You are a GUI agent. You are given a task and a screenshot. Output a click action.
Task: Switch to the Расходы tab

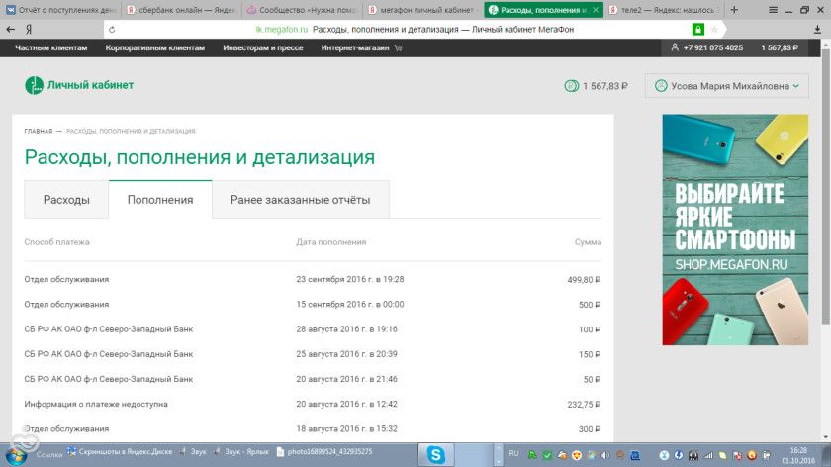(x=66, y=199)
